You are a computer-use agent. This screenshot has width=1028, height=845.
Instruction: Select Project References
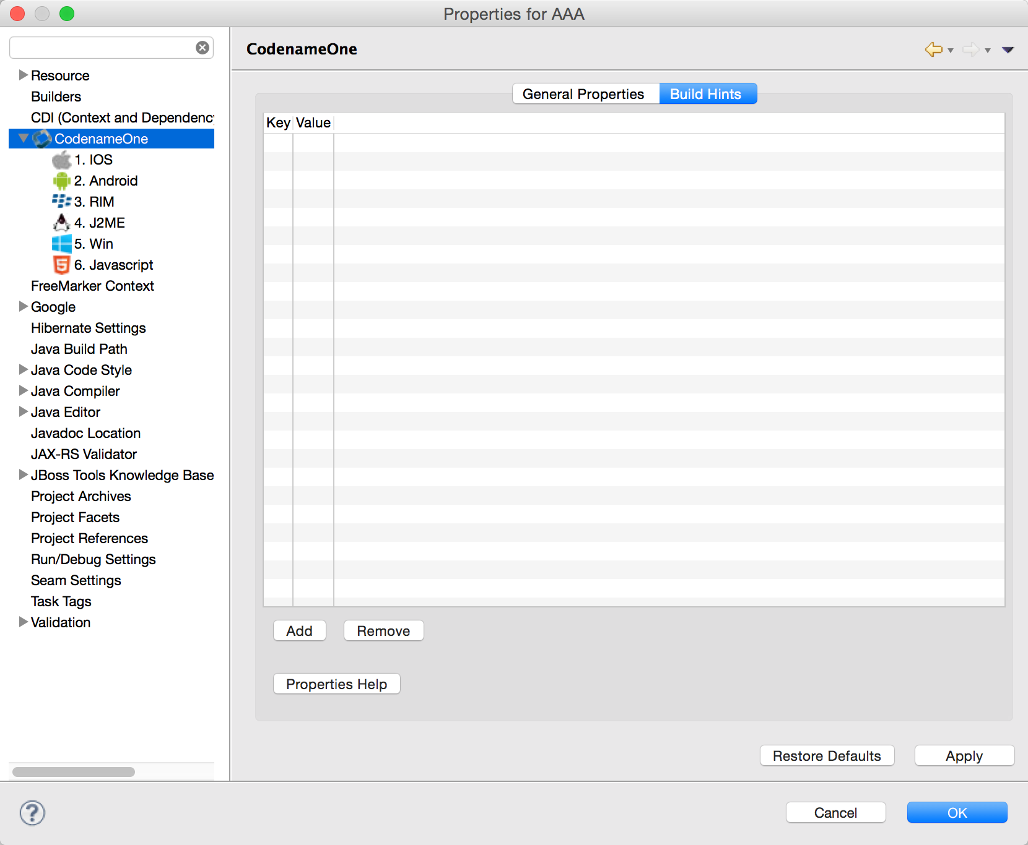pos(90,538)
